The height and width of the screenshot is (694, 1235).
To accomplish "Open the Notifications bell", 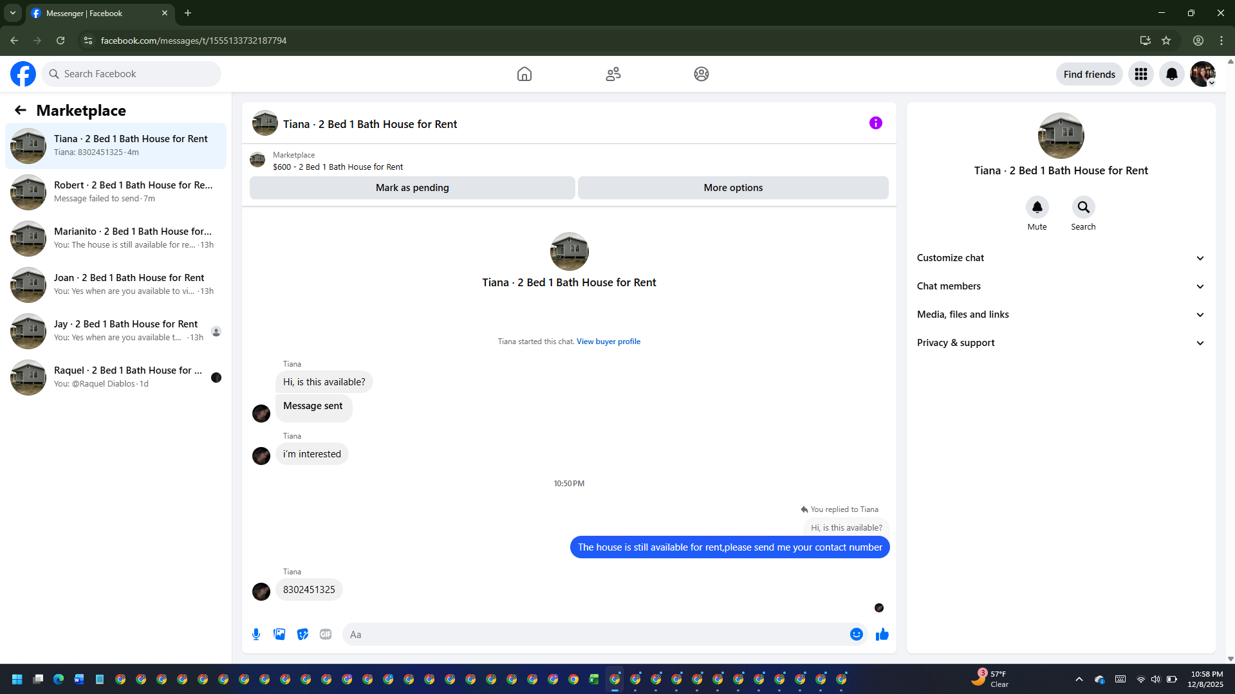I will point(1172,74).
